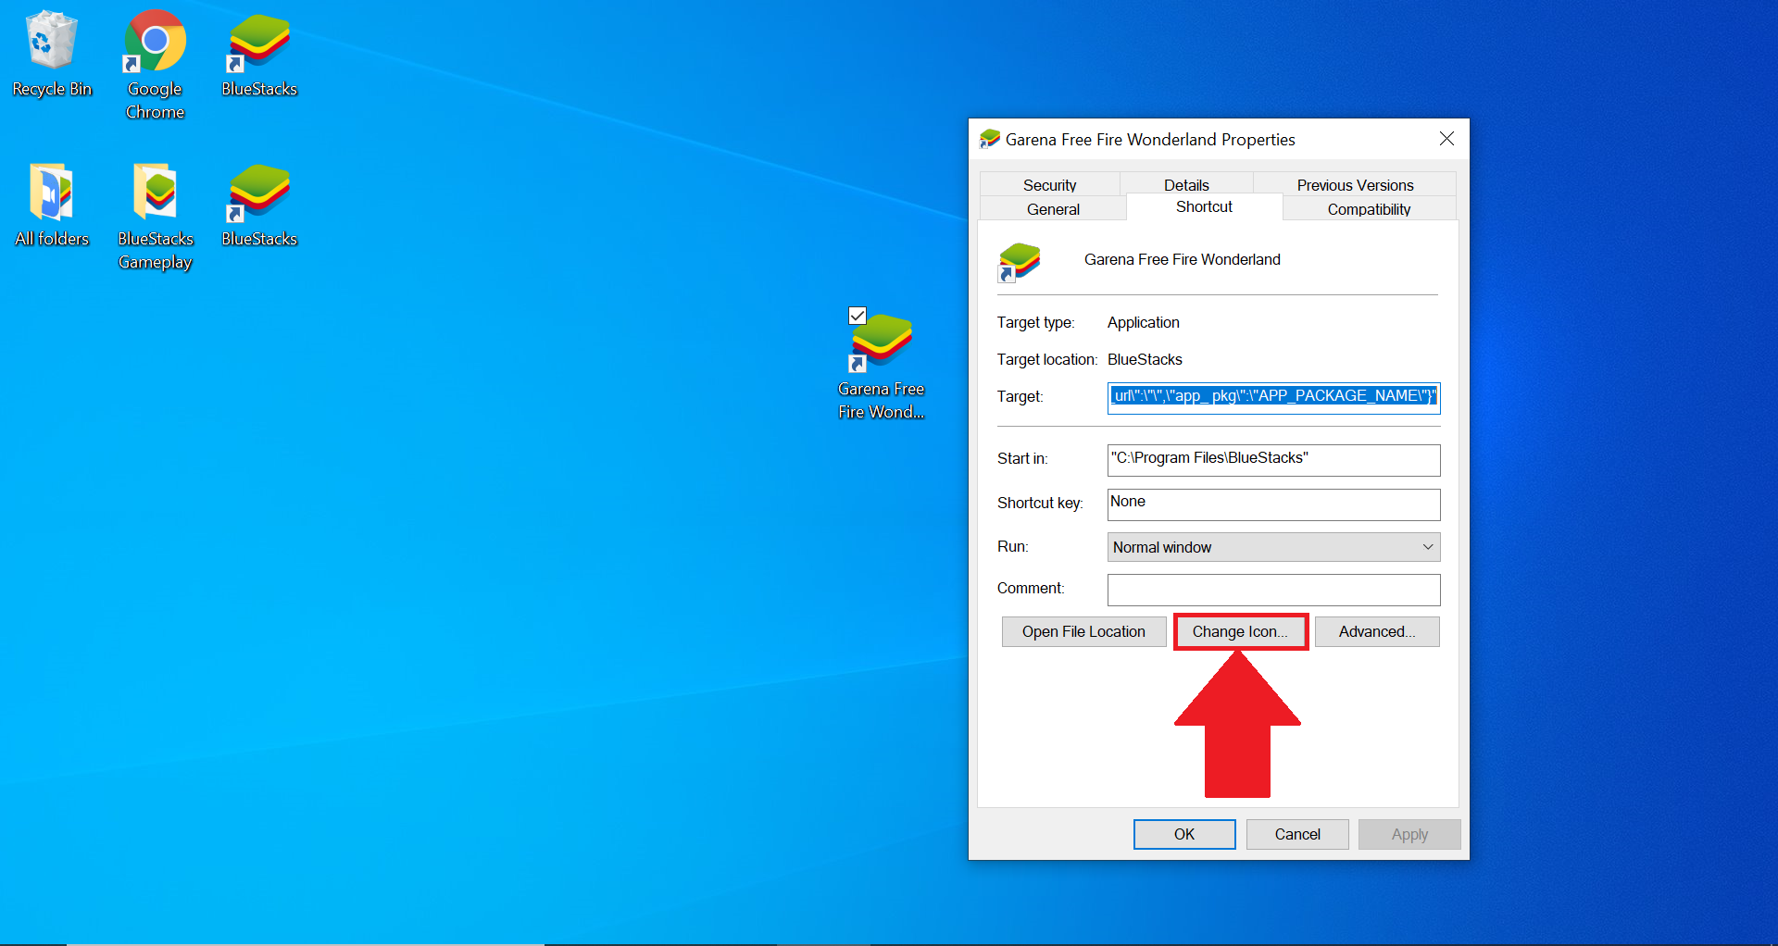Click the BlueStacks icon in the Properties title bar
Viewport: 1778px width, 946px height.
(x=990, y=139)
